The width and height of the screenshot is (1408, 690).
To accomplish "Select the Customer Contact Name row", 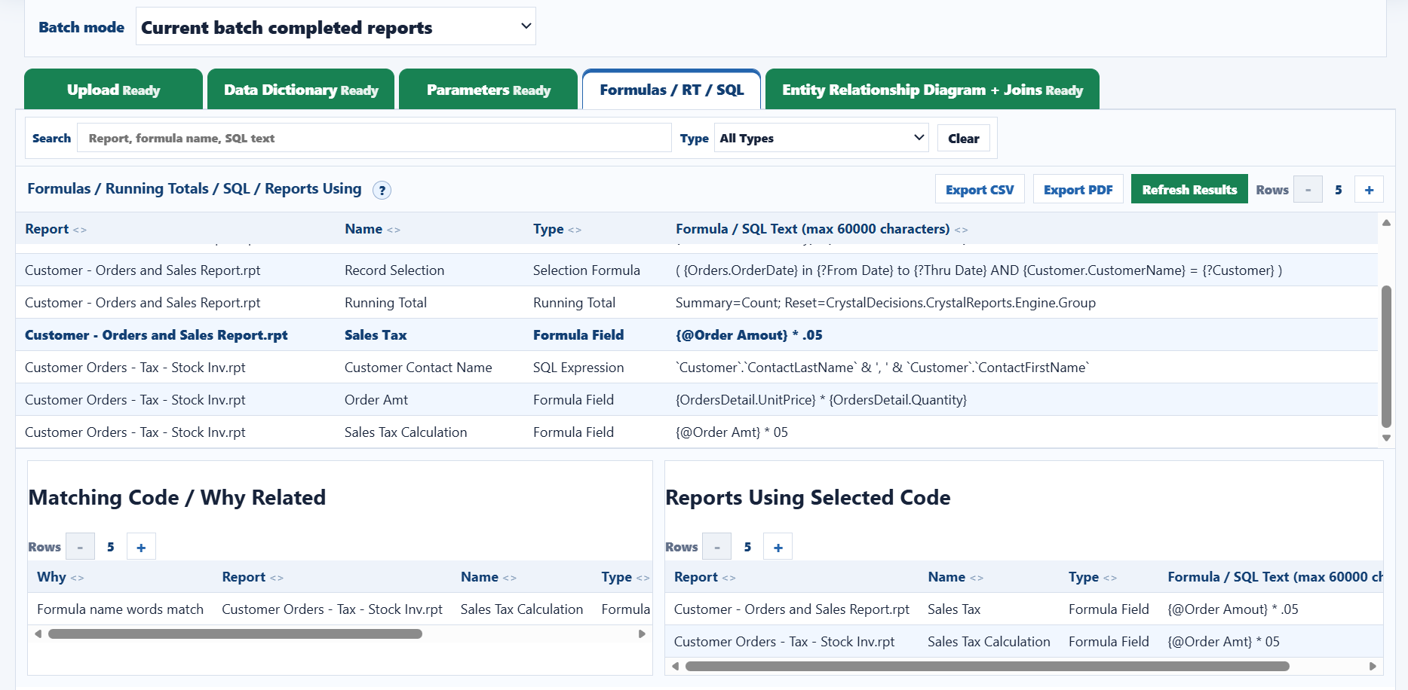I will (x=697, y=367).
